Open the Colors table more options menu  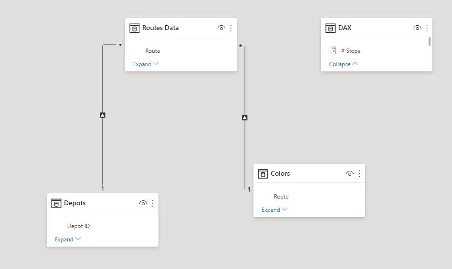click(359, 174)
